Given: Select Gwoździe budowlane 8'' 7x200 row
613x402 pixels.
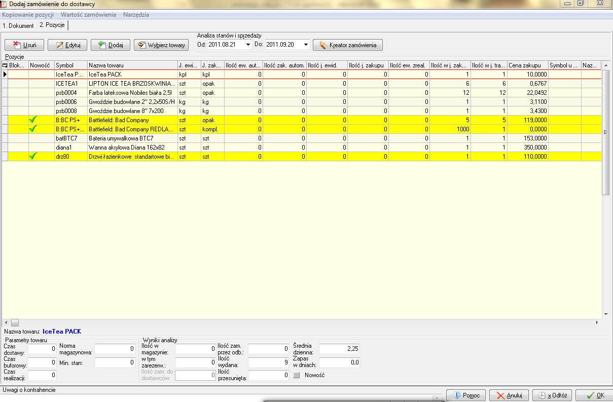Looking at the screenshot, I should [301, 111].
